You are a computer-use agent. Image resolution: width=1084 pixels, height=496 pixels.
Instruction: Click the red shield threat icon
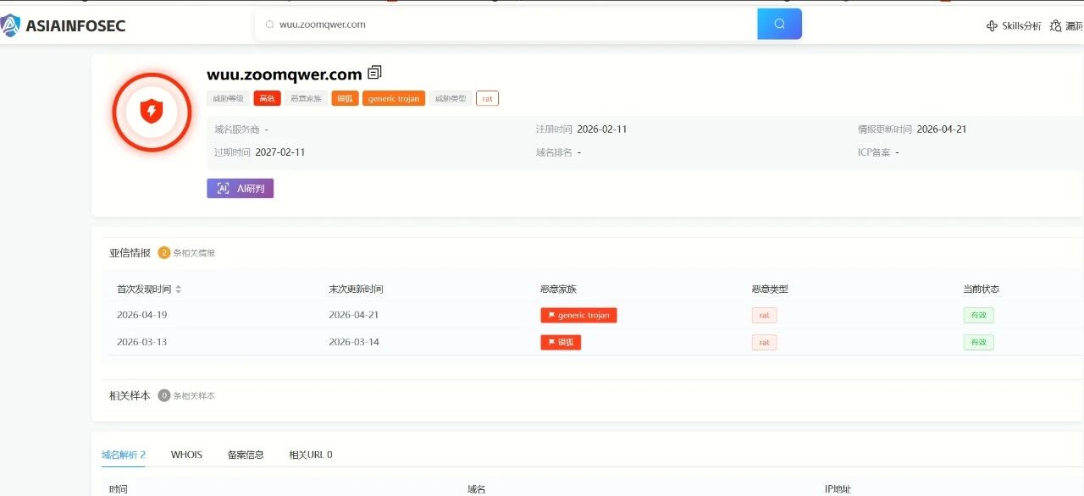tap(152, 112)
